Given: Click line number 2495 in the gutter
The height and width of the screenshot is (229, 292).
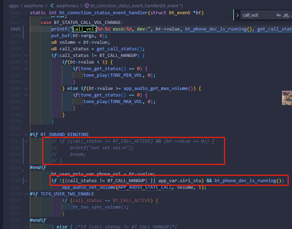Looking at the screenshot, I should tap(15, 29).
